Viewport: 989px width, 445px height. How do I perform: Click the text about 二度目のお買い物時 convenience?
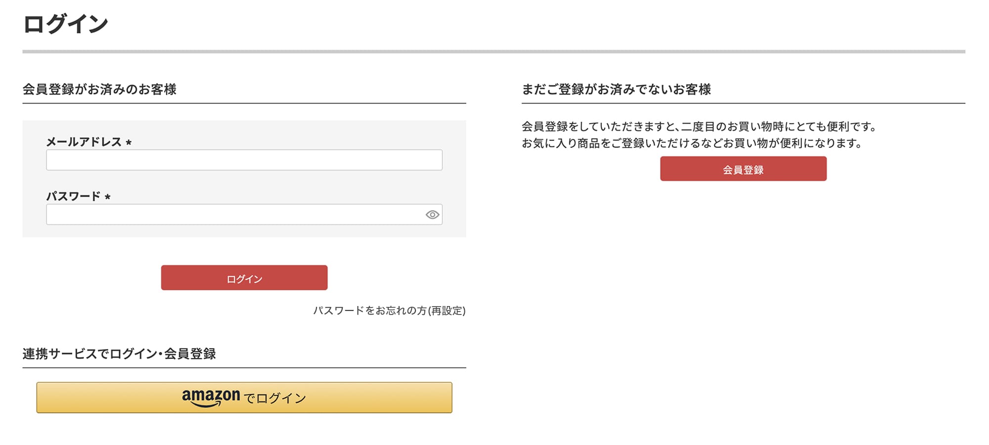tap(699, 127)
